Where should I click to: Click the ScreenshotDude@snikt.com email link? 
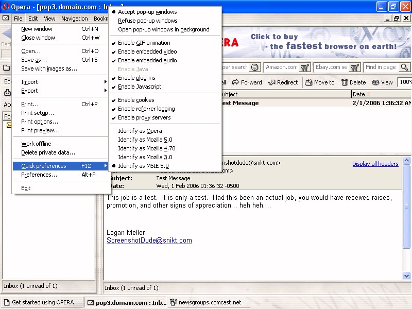pos(149,241)
